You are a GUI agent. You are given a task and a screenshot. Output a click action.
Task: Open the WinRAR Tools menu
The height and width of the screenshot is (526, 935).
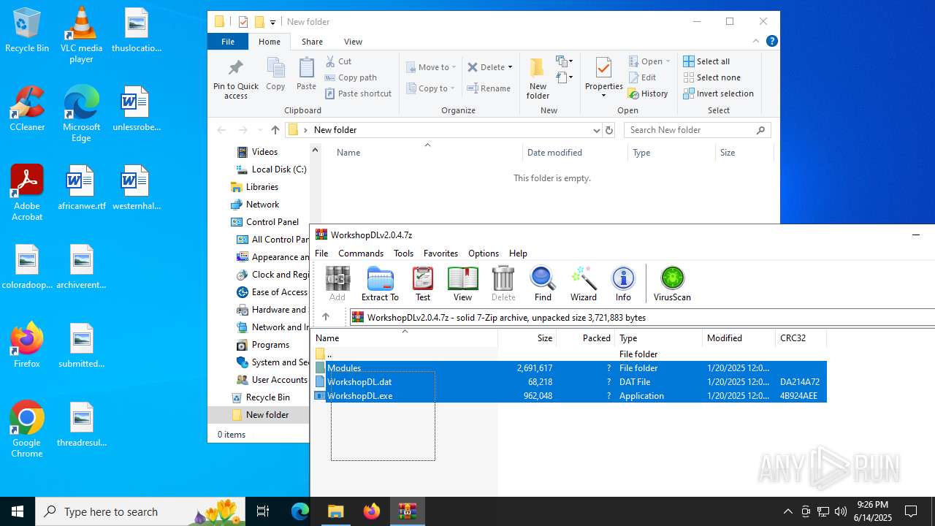click(403, 254)
